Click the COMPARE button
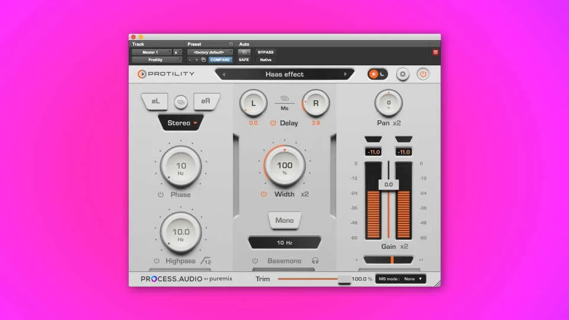The image size is (569, 320). [x=219, y=60]
